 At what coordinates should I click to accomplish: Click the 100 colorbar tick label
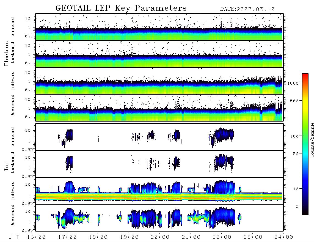[294, 136]
